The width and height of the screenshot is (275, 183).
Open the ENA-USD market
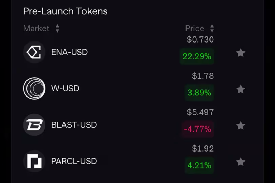(69, 52)
